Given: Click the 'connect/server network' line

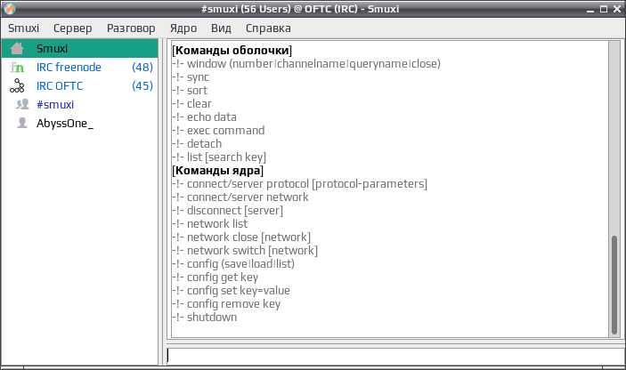Looking at the screenshot, I should 240,197.
